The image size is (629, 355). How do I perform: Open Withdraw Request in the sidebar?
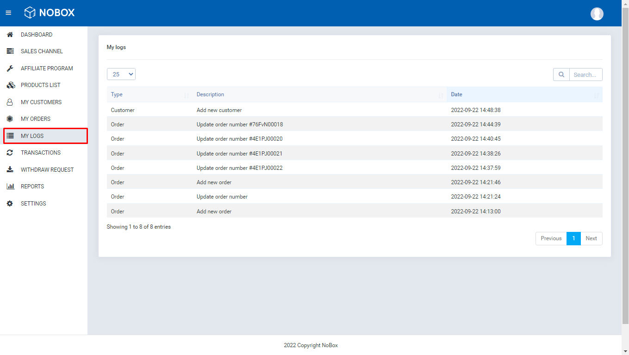[x=47, y=170]
